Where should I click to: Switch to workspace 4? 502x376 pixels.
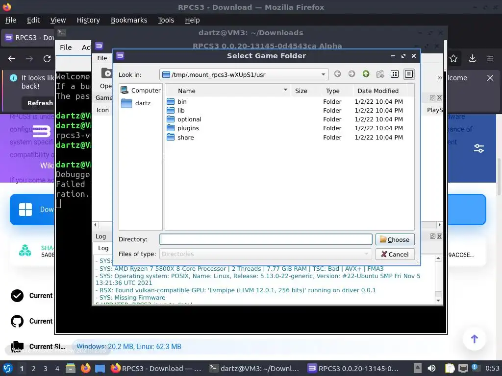tap(57, 369)
